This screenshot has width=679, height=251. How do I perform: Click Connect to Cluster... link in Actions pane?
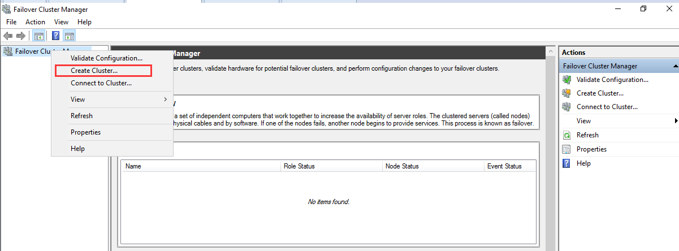[x=607, y=107]
